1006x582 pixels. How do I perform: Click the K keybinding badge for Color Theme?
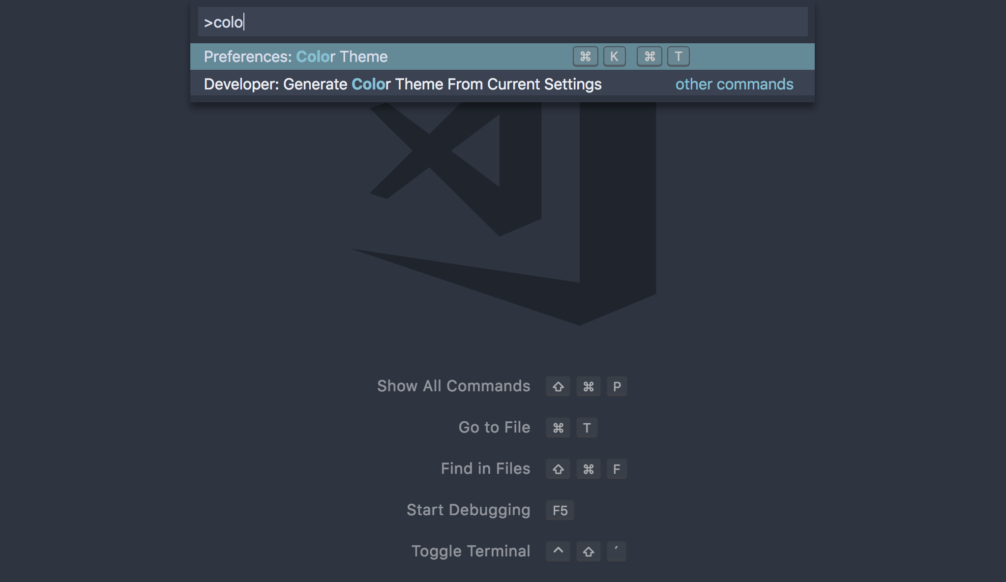(x=614, y=57)
